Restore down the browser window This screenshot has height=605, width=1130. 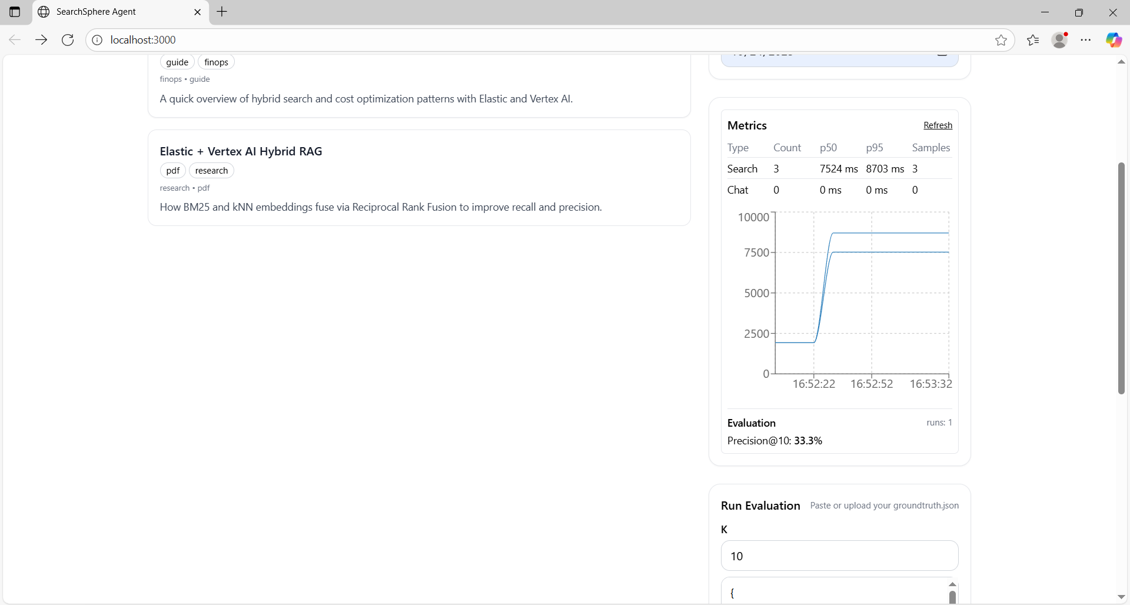click(1079, 12)
